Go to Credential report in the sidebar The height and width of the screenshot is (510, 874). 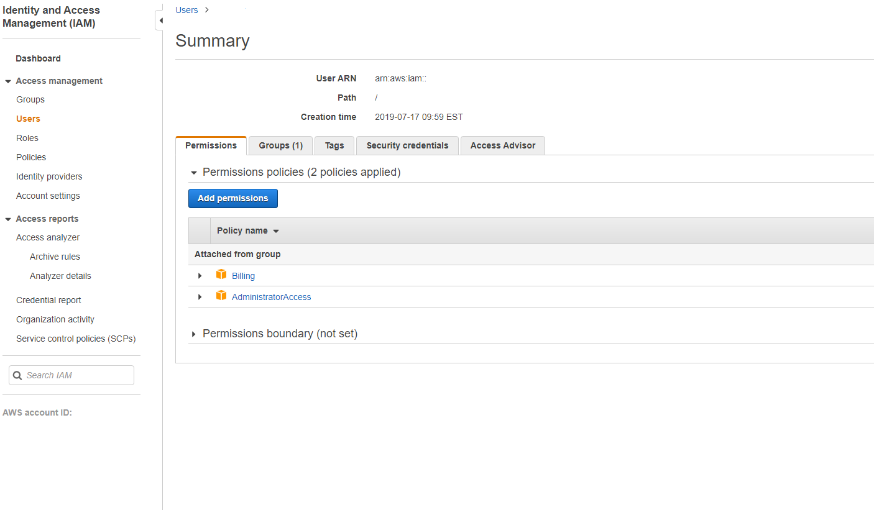[x=48, y=299]
